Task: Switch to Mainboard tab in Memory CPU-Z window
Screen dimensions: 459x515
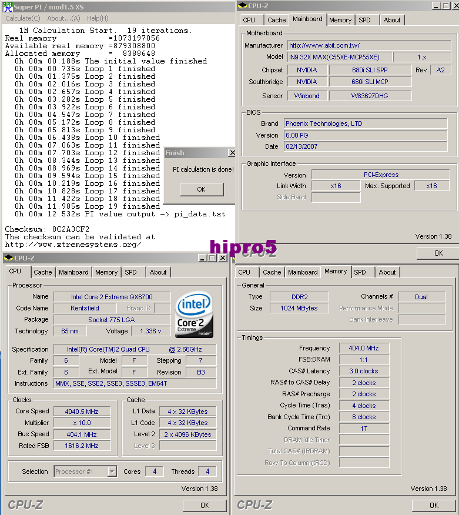Action: point(303,272)
